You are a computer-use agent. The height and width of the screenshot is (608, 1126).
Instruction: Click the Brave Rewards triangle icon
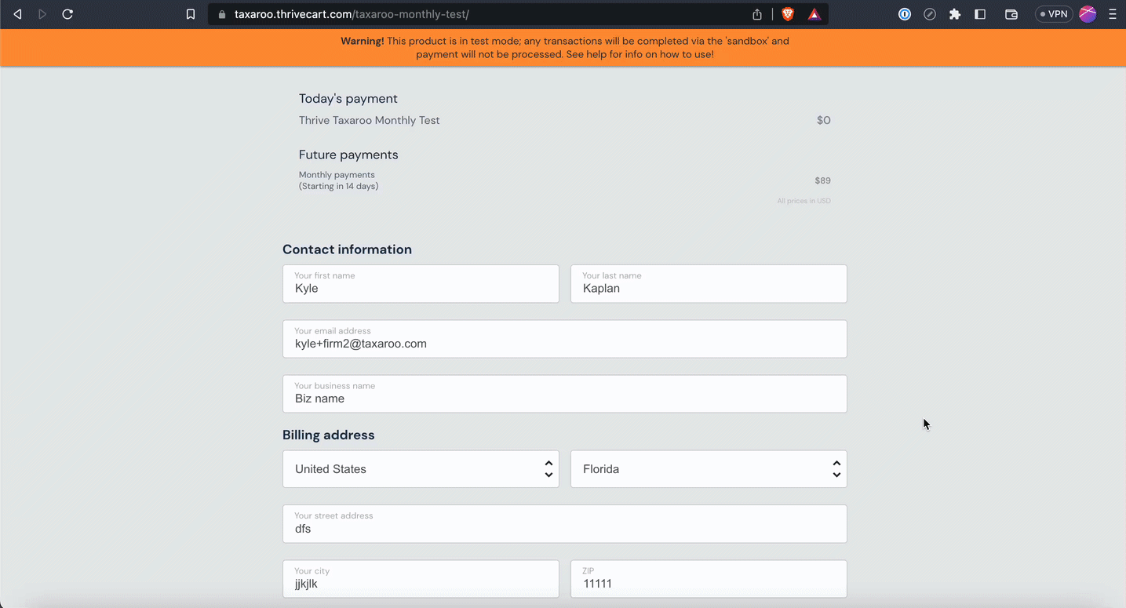click(814, 14)
